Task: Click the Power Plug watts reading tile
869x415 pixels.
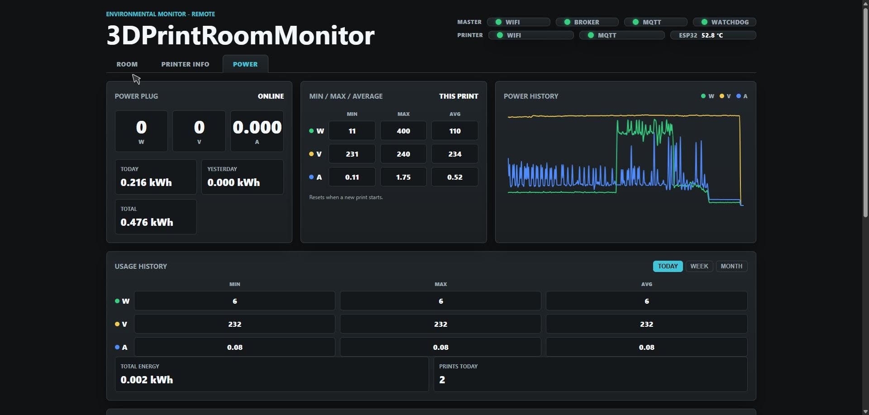Action: point(141,131)
